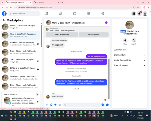Attach a file with the photo icon
Screen dimensions: 151x121
pos(51,105)
